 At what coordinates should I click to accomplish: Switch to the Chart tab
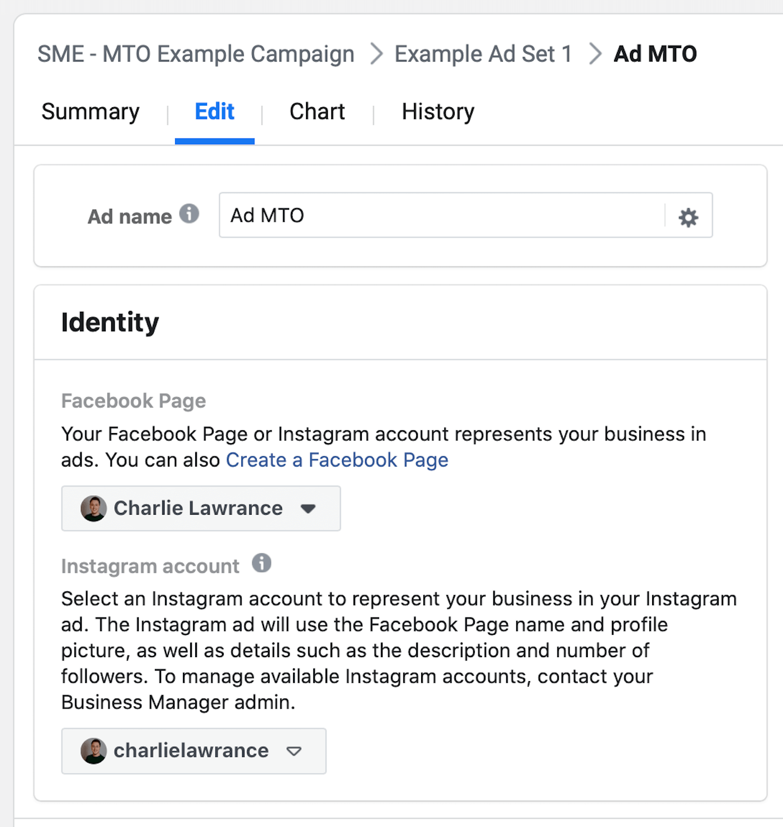pos(317,112)
